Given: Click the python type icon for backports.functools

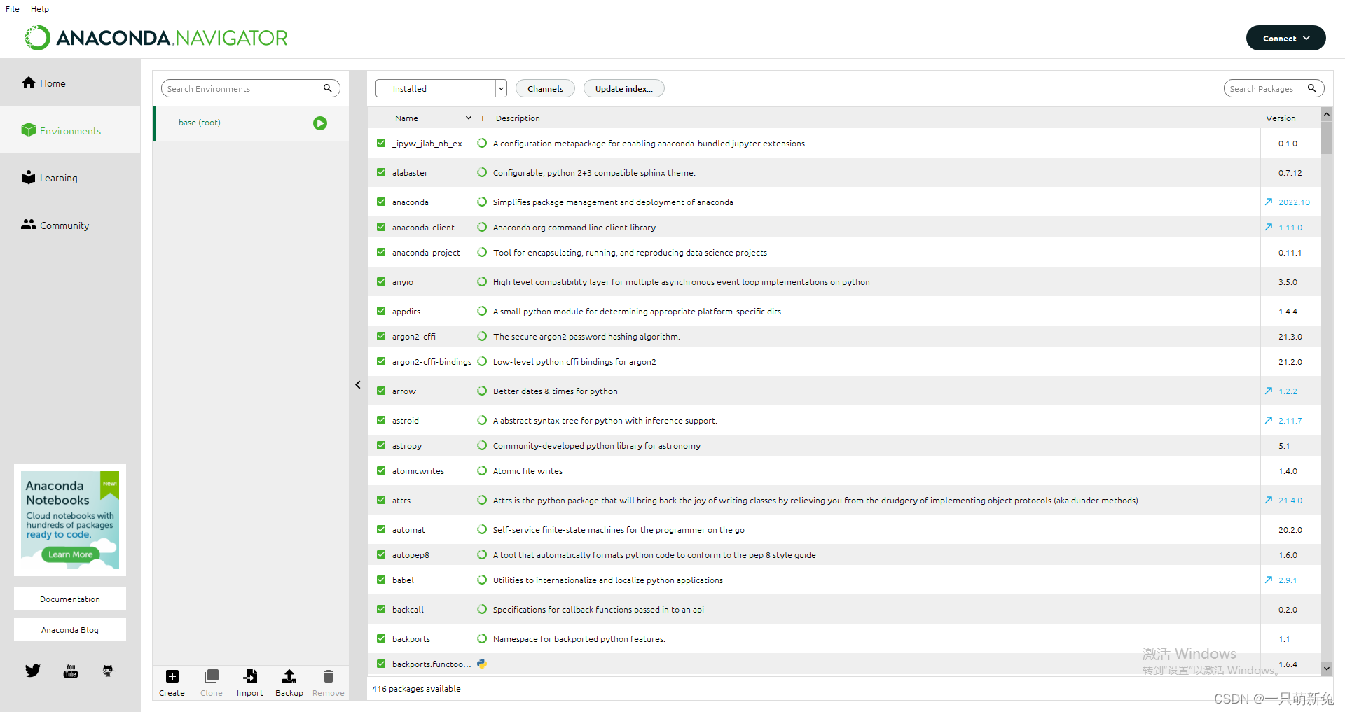Looking at the screenshot, I should [x=482, y=664].
